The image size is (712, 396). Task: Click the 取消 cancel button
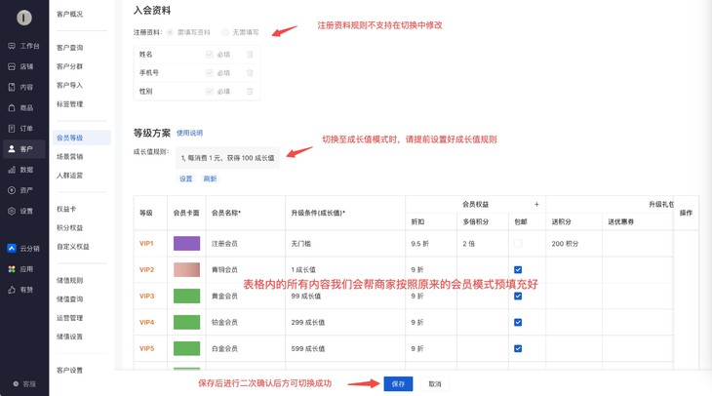coord(435,384)
